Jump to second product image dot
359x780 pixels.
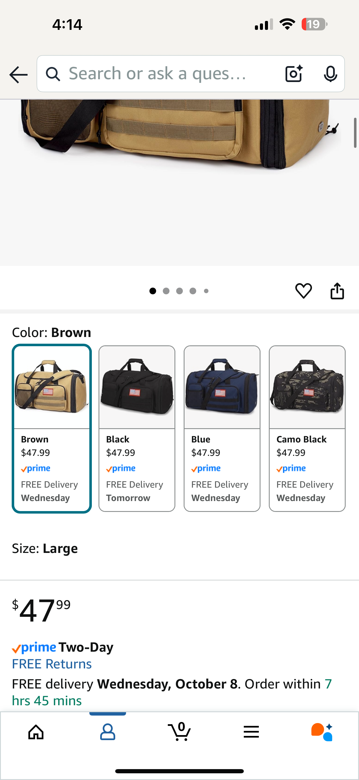166,291
